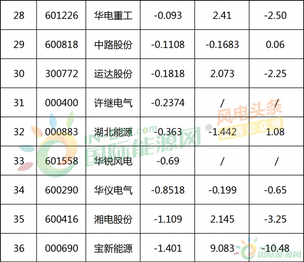Click value -0.1108
Viewport: 304px width, 262px height.
coord(168,45)
